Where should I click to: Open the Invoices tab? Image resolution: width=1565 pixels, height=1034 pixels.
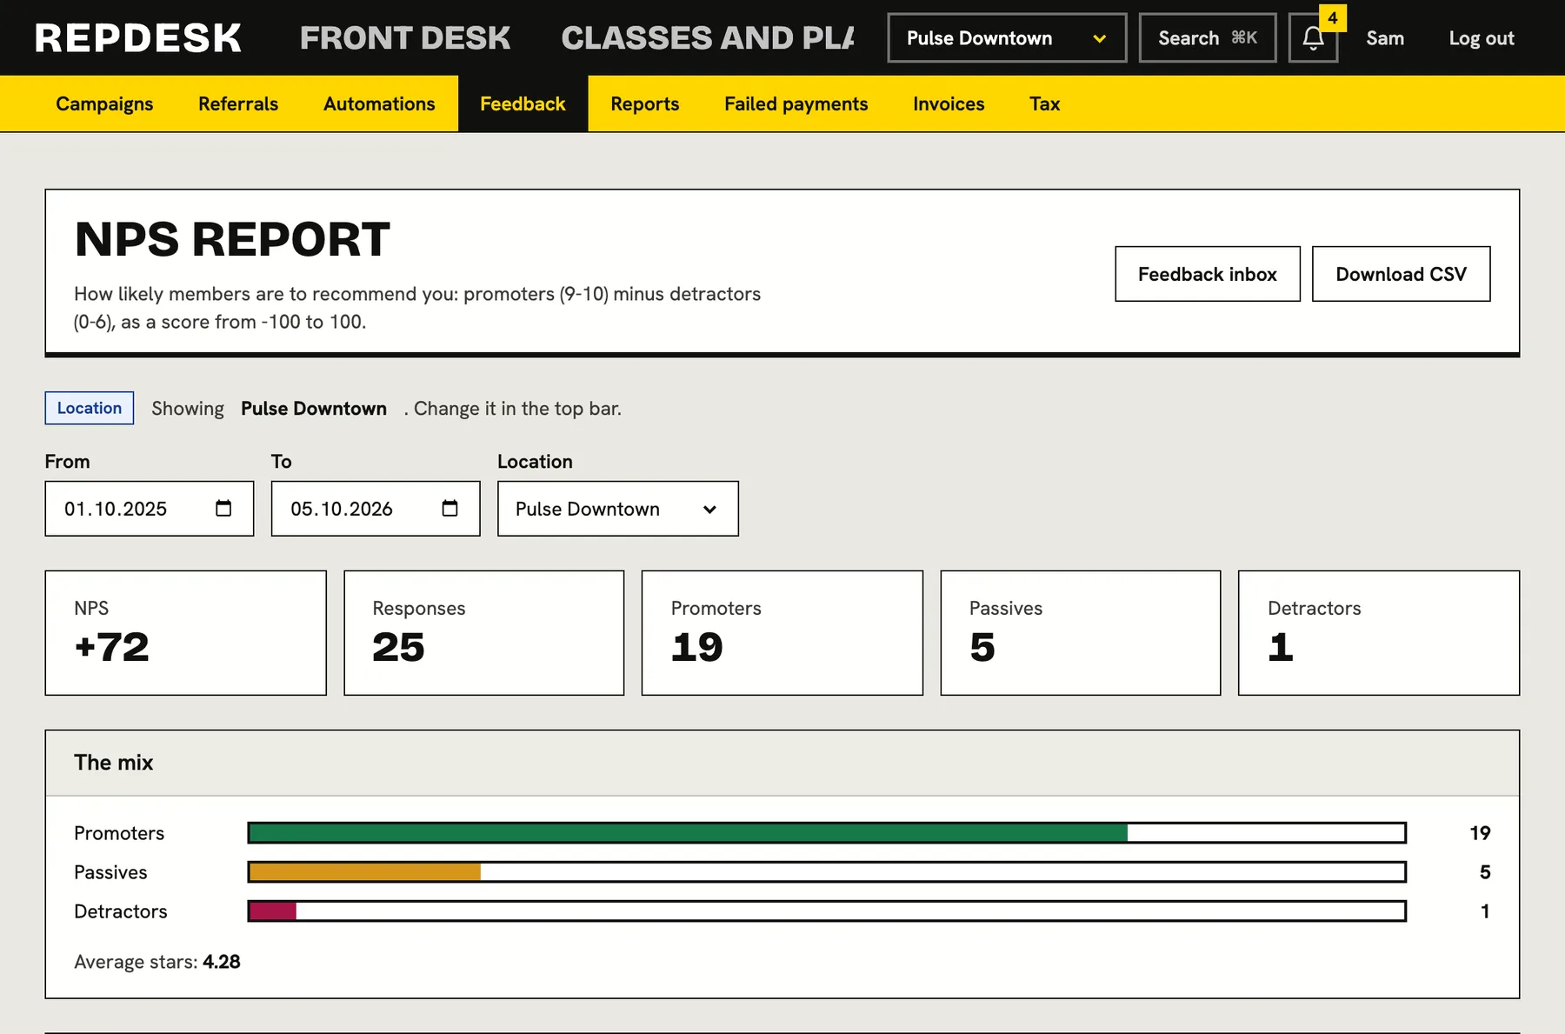click(949, 103)
